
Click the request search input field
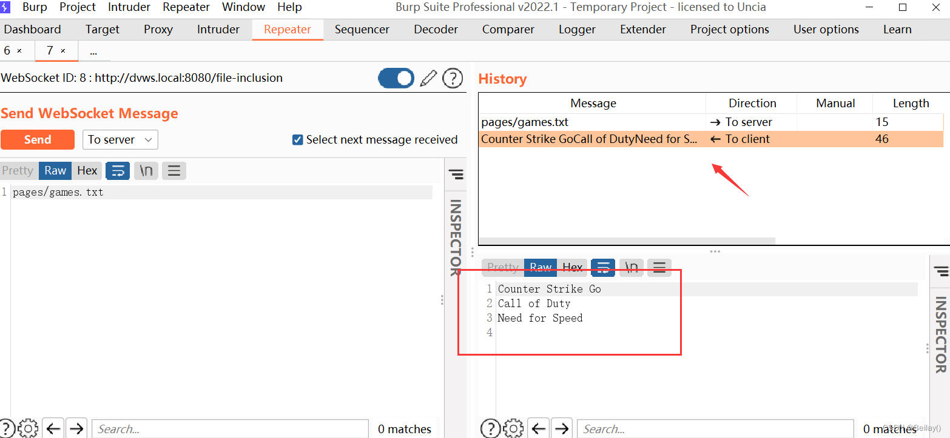(230, 429)
